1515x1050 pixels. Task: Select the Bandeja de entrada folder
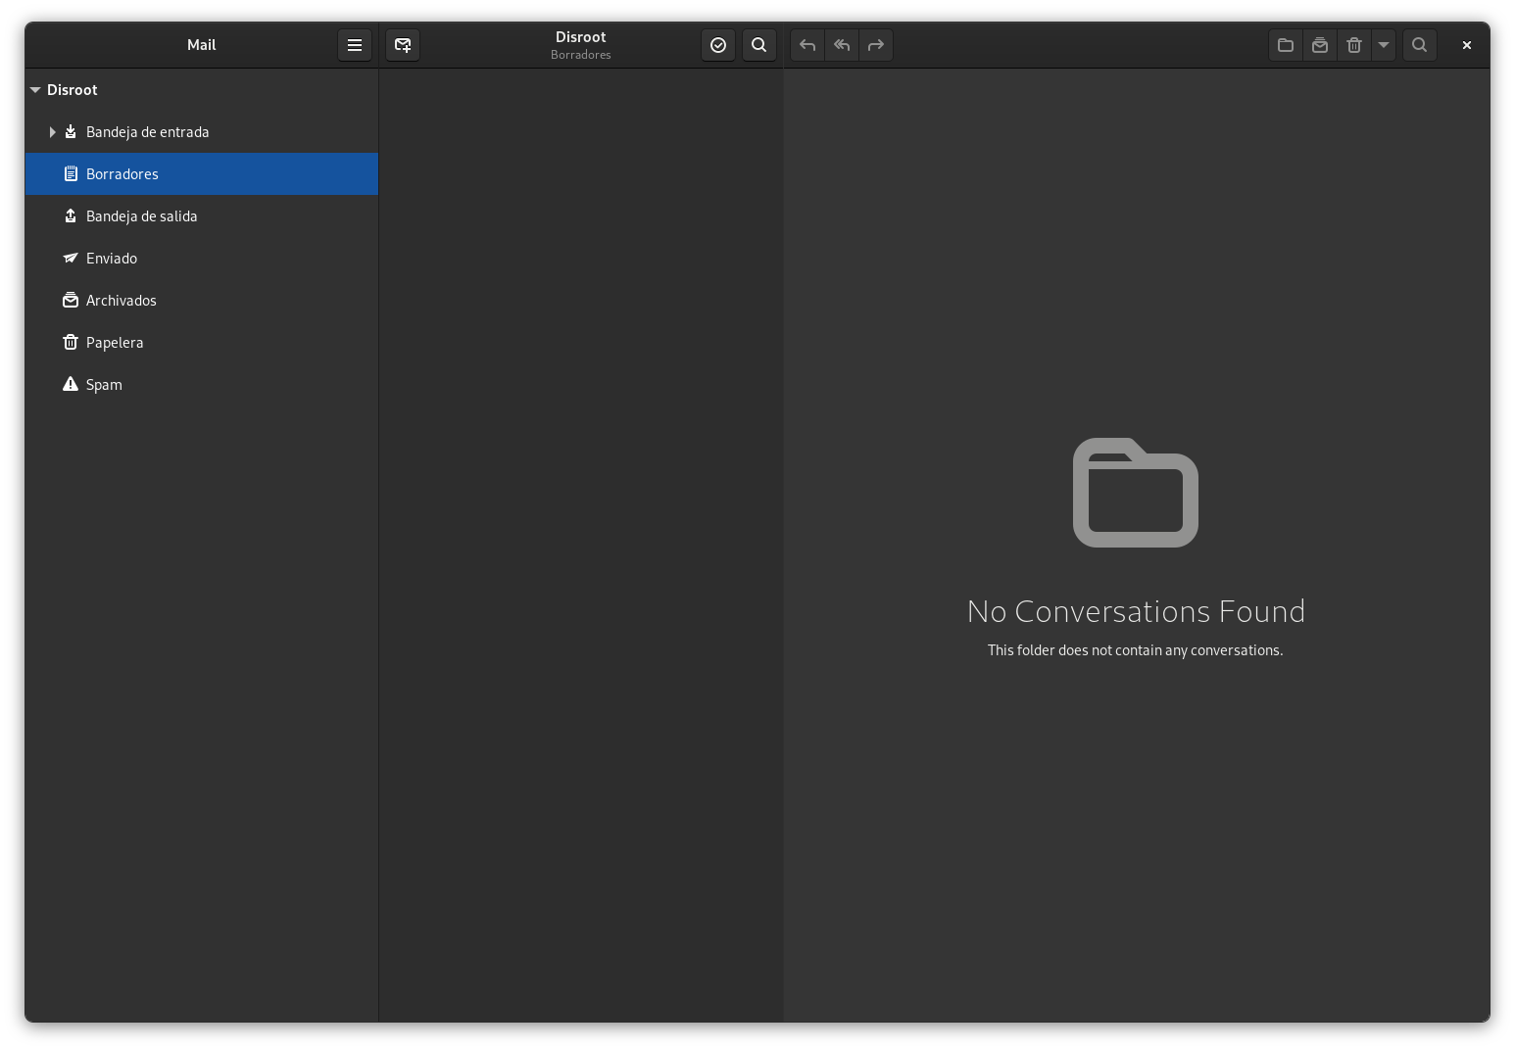202,132
